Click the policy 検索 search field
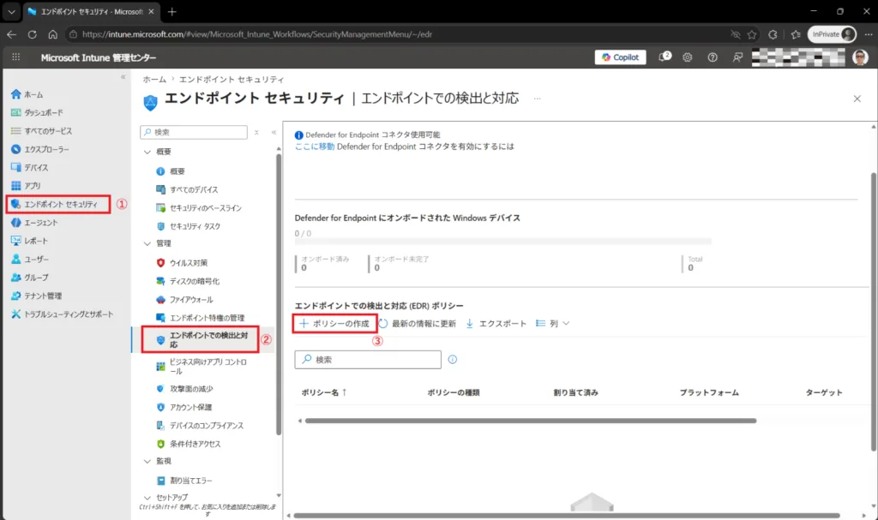878x520 pixels. pyautogui.click(x=368, y=359)
